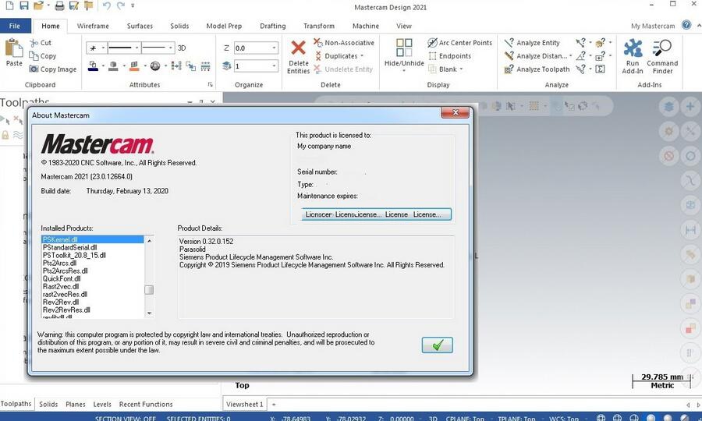Click the Open folder icon in quick access toolbar

38,5
